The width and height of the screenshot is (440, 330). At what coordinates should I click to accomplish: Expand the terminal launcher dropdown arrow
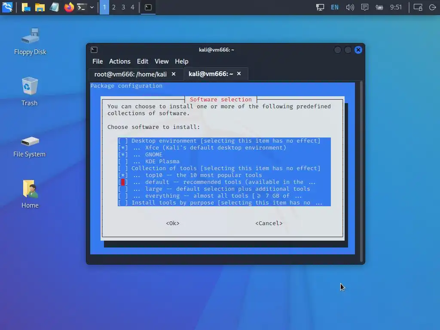tap(92, 7)
